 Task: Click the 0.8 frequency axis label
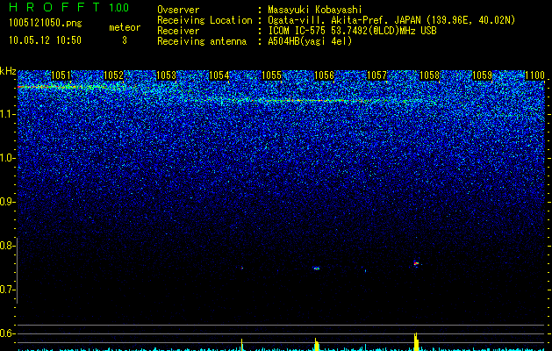click(7, 246)
